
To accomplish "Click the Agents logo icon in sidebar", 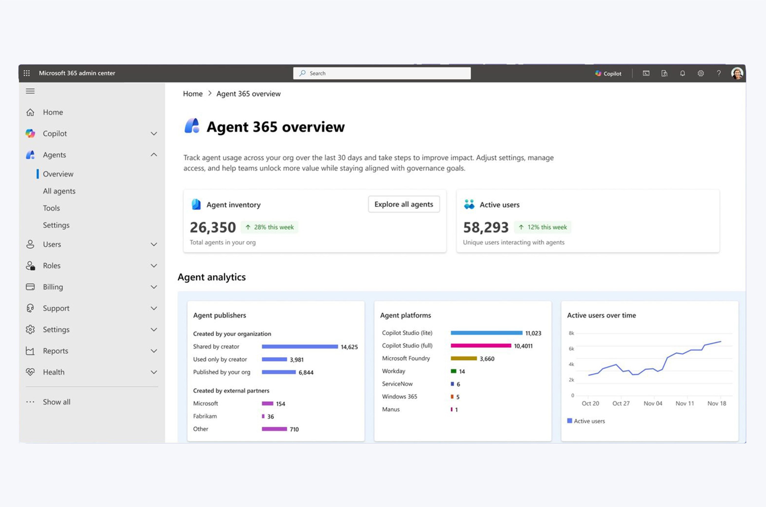I will pyautogui.click(x=30, y=155).
